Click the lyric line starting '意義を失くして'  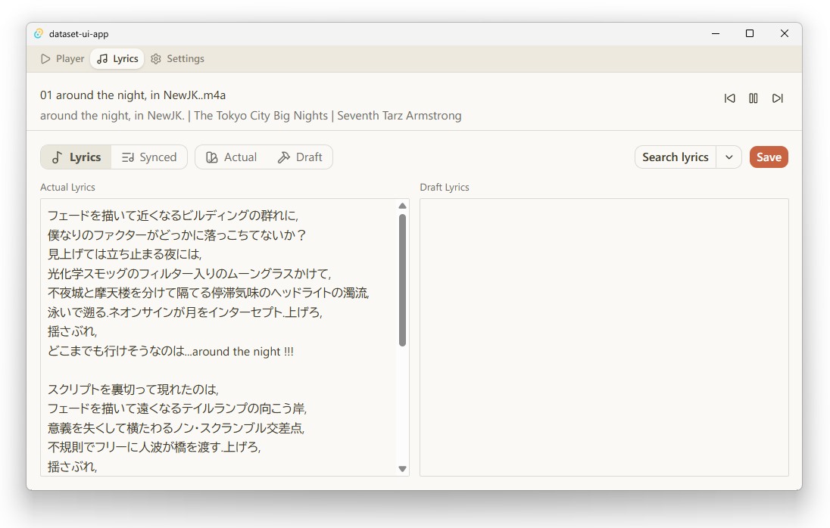[x=176, y=428]
